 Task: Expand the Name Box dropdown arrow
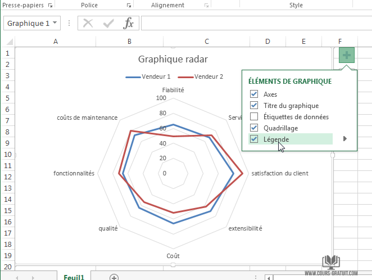(55, 23)
